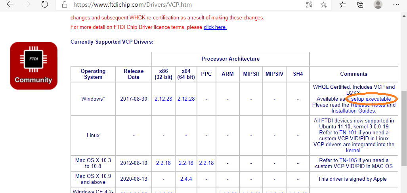The width and height of the screenshot is (407, 193).
Task: Open the favorites list
Action: (343, 4)
